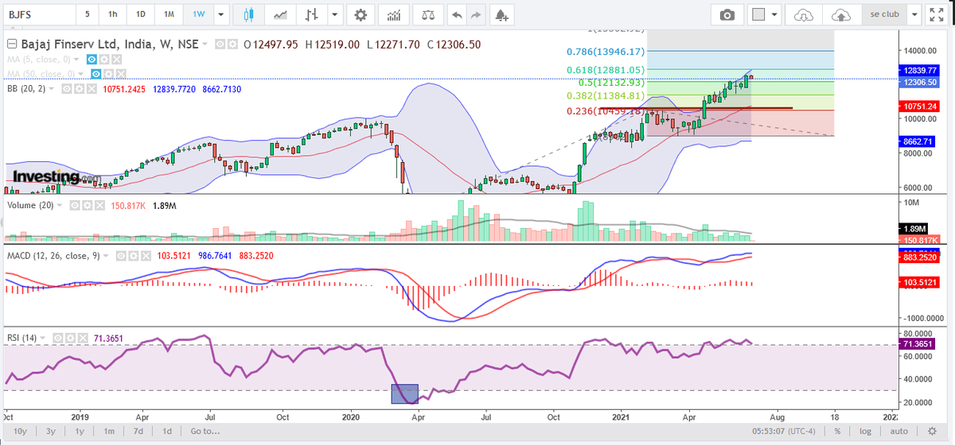Save chart layout to cloud

coord(840,15)
